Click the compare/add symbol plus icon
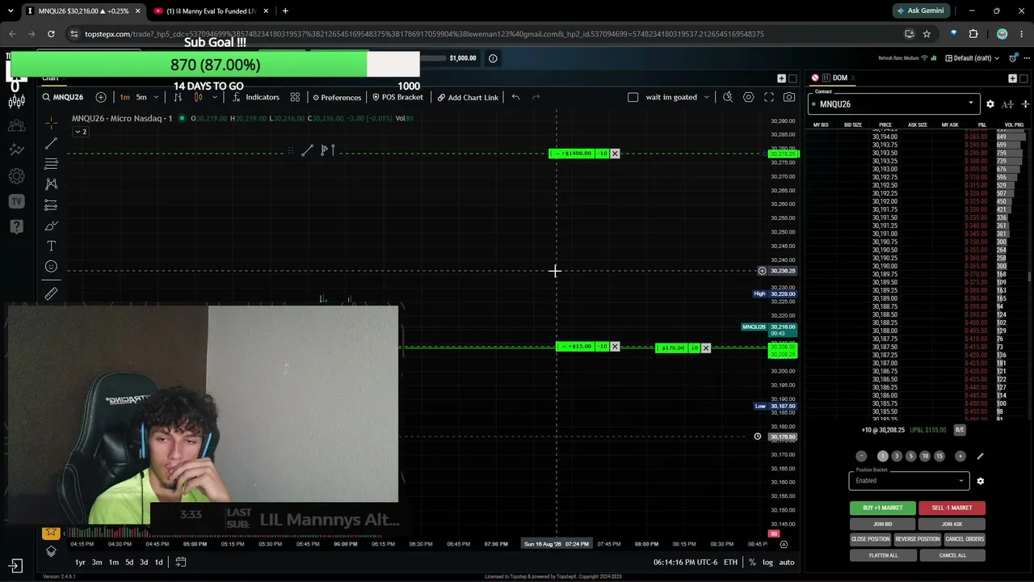The width and height of the screenshot is (1034, 582). 101,97
